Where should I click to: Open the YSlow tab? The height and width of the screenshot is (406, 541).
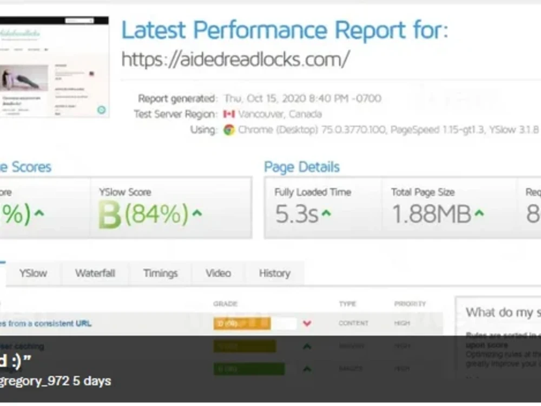pos(33,274)
